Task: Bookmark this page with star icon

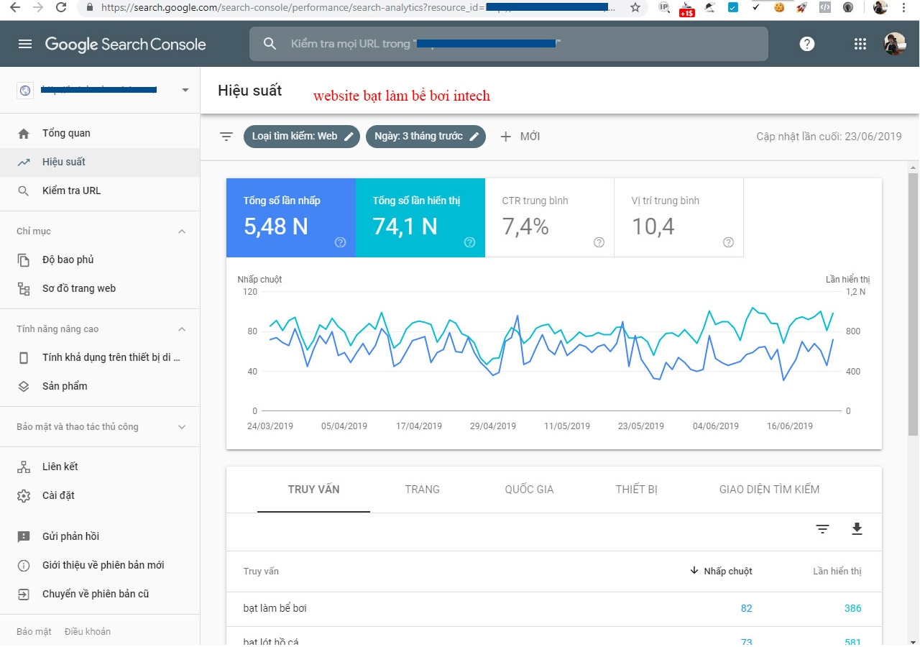Action: click(x=635, y=8)
